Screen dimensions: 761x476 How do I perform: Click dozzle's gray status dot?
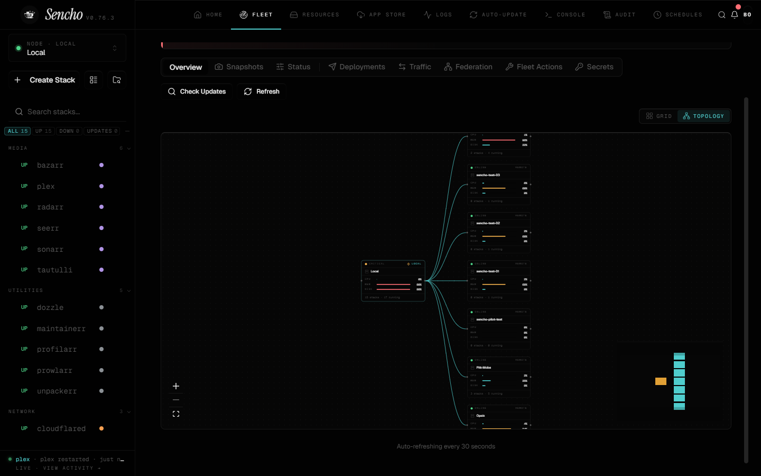coord(101,307)
